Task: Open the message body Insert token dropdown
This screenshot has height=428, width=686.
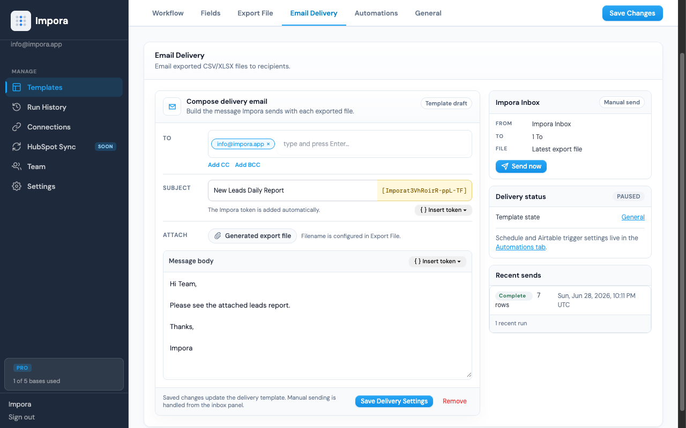Action: 437,261
